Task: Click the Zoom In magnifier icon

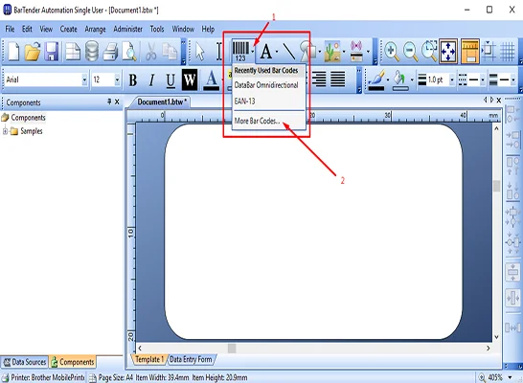Action: [x=391, y=52]
